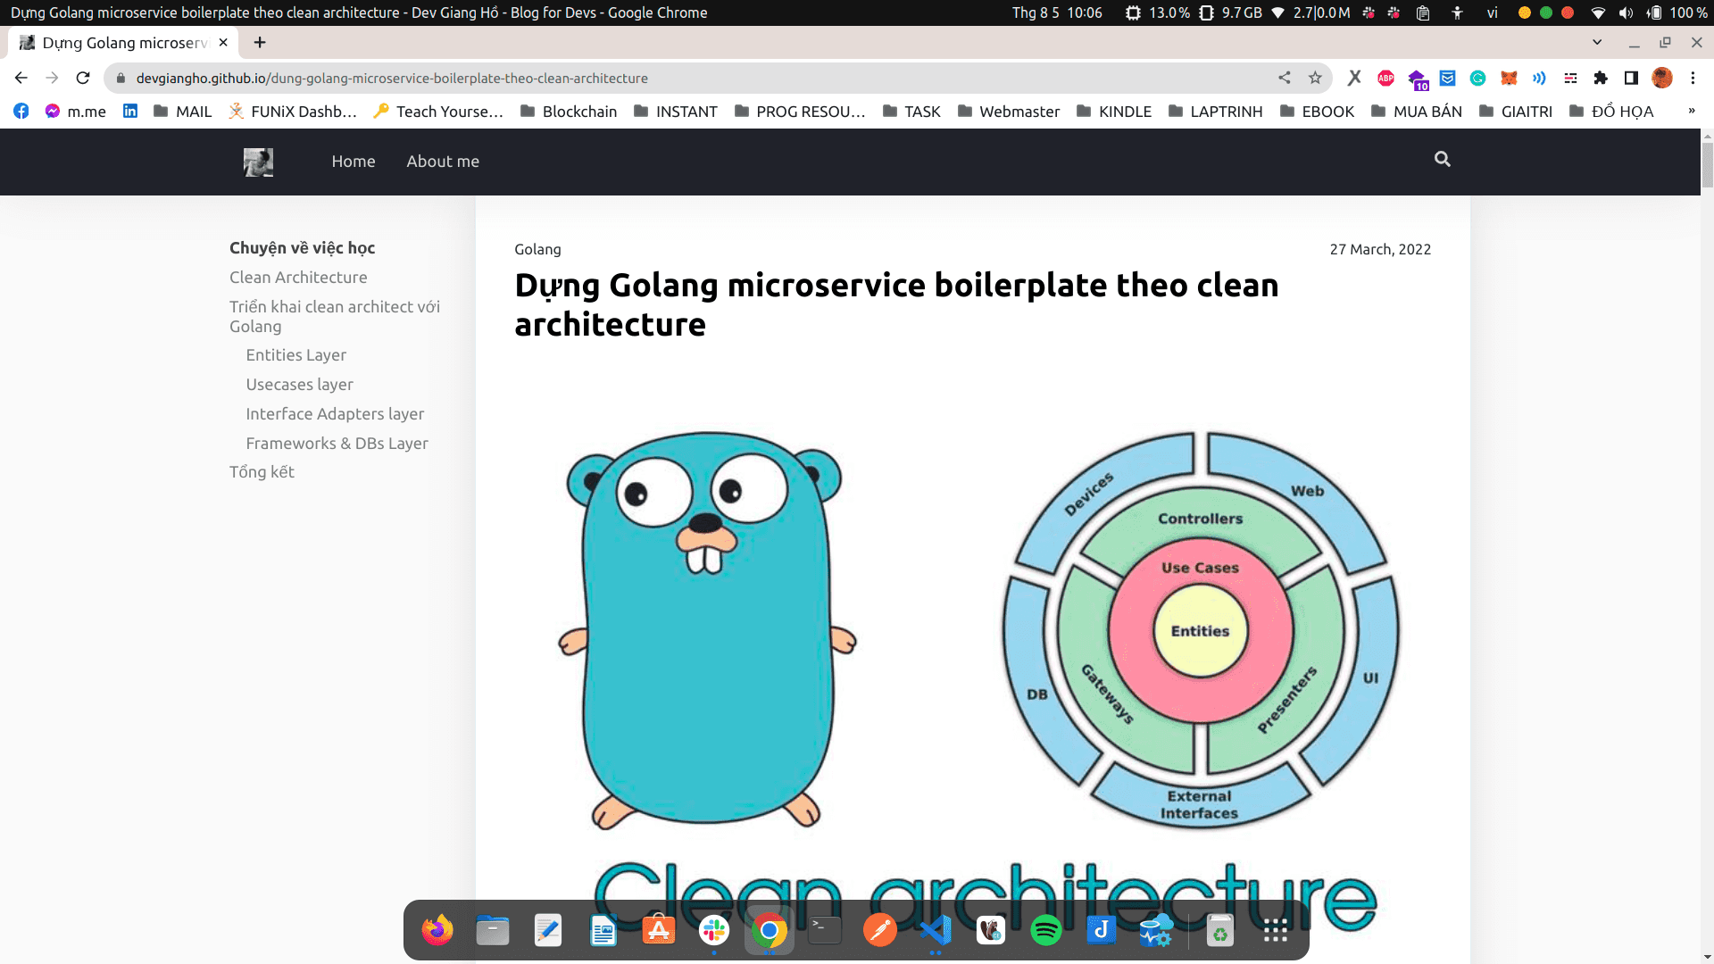1714x964 pixels.
Task: Open the About me navigation item
Action: coord(443,162)
